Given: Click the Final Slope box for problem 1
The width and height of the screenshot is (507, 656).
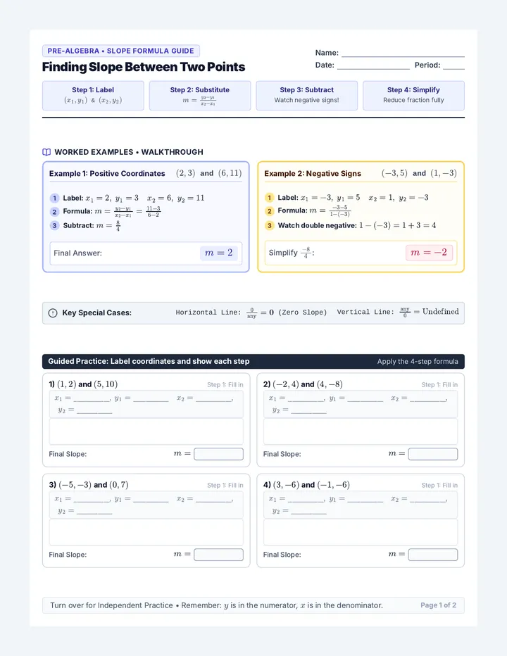Looking at the screenshot, I should 218,454.
